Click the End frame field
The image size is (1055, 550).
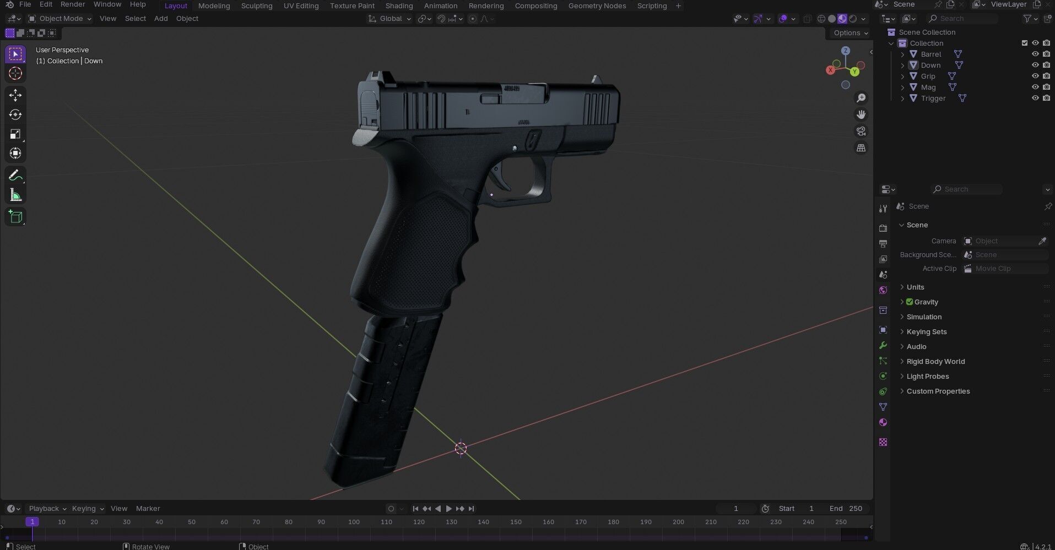(847, 509)
